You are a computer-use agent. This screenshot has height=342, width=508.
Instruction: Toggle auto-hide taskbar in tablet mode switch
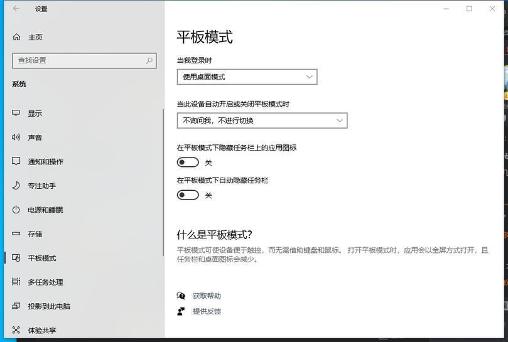coord(188,195)
